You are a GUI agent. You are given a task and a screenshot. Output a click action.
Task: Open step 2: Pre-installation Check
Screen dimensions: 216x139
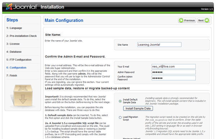pyautogui.click(x=22, y=36)
